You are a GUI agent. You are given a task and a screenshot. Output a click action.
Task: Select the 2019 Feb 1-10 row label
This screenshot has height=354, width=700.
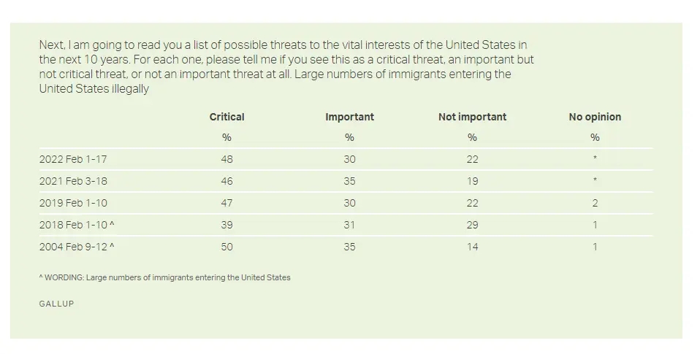[73, 203]
